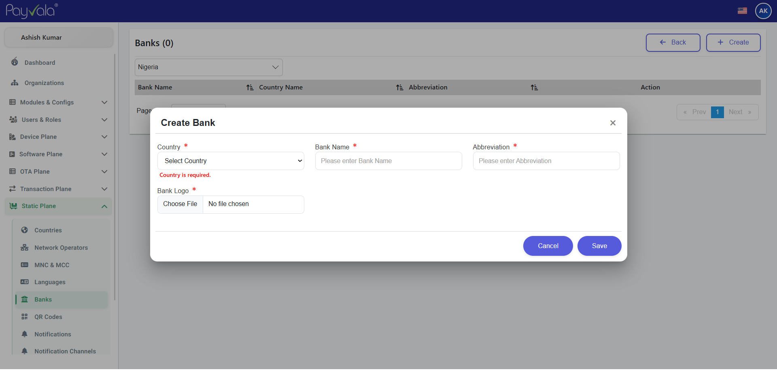The height and width of the screenshot is (391, 777).
Task: Click the Static Plane icon
Action: (13, 206)
